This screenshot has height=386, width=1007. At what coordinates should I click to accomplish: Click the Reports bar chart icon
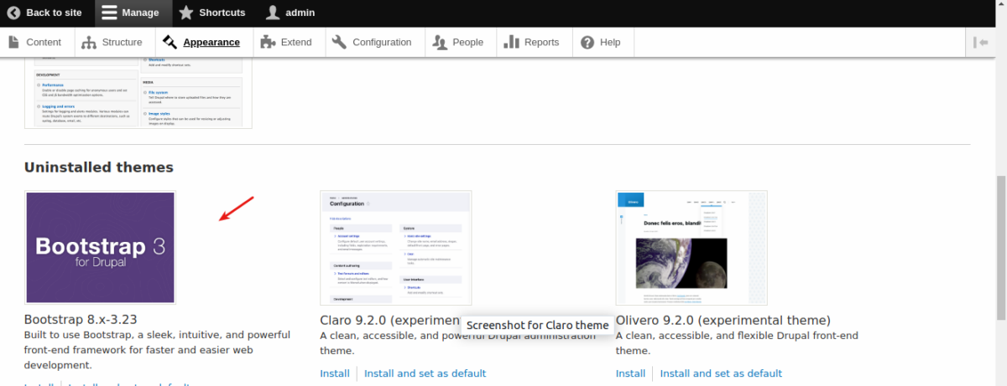pos(512,42)
